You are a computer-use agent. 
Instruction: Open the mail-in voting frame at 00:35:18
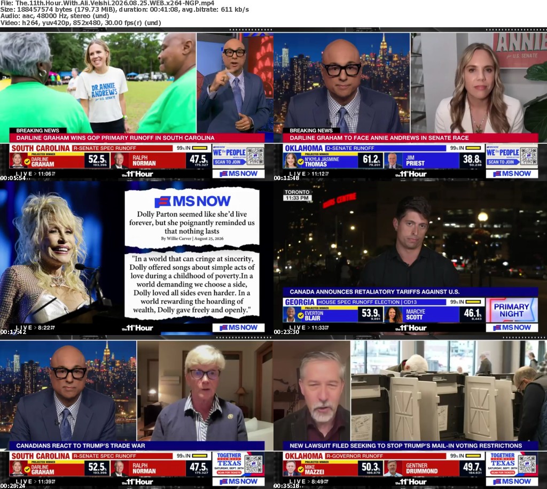pos(410,412)
